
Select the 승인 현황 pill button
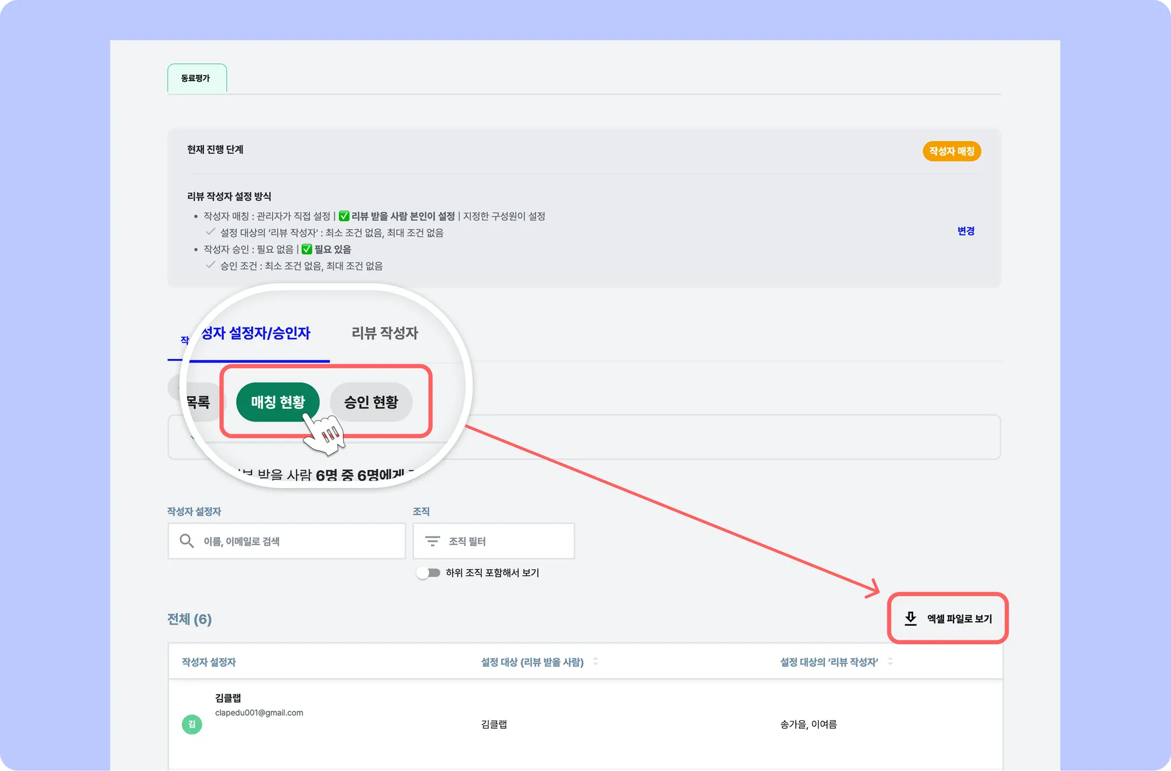point(371,402)
